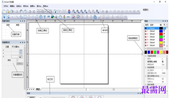
Task: Select the Line drawing tool
Action: click(17, 17)
